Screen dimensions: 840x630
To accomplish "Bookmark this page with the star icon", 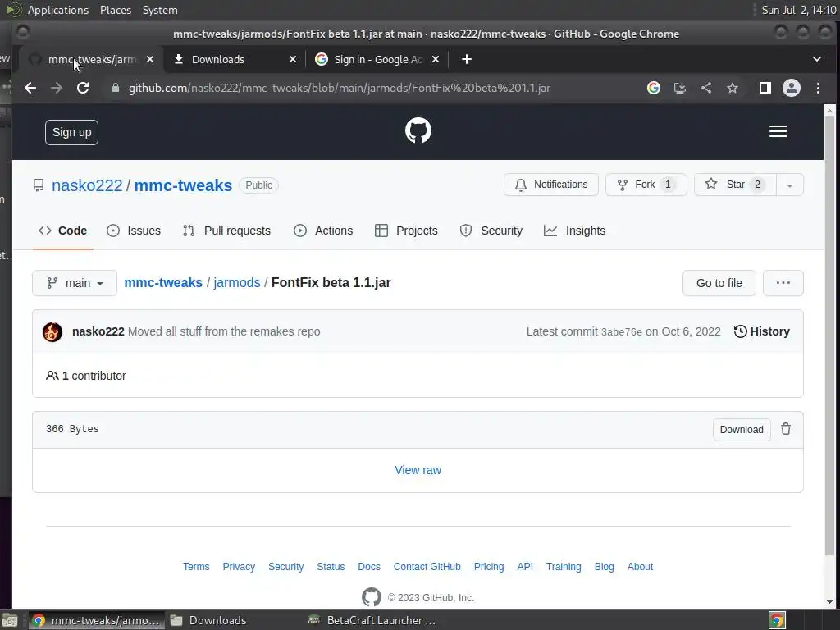I will tap(733, 88).
